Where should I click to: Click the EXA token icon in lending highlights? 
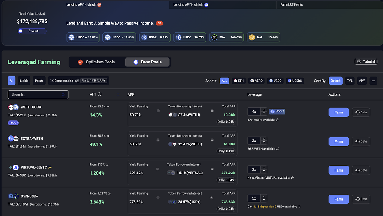(x=214, y=37)
